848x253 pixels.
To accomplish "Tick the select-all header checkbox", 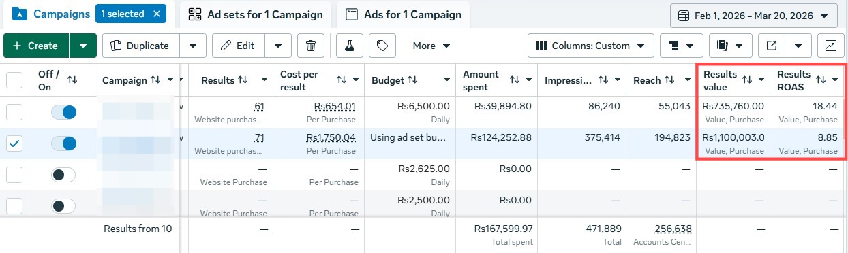I will coord(14,80).
